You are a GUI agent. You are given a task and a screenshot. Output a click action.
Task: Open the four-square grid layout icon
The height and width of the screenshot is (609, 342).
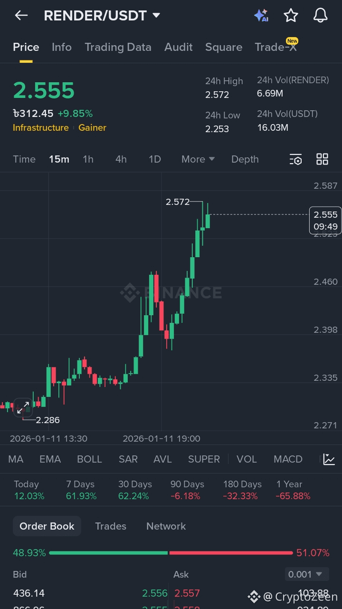[322, 159]
